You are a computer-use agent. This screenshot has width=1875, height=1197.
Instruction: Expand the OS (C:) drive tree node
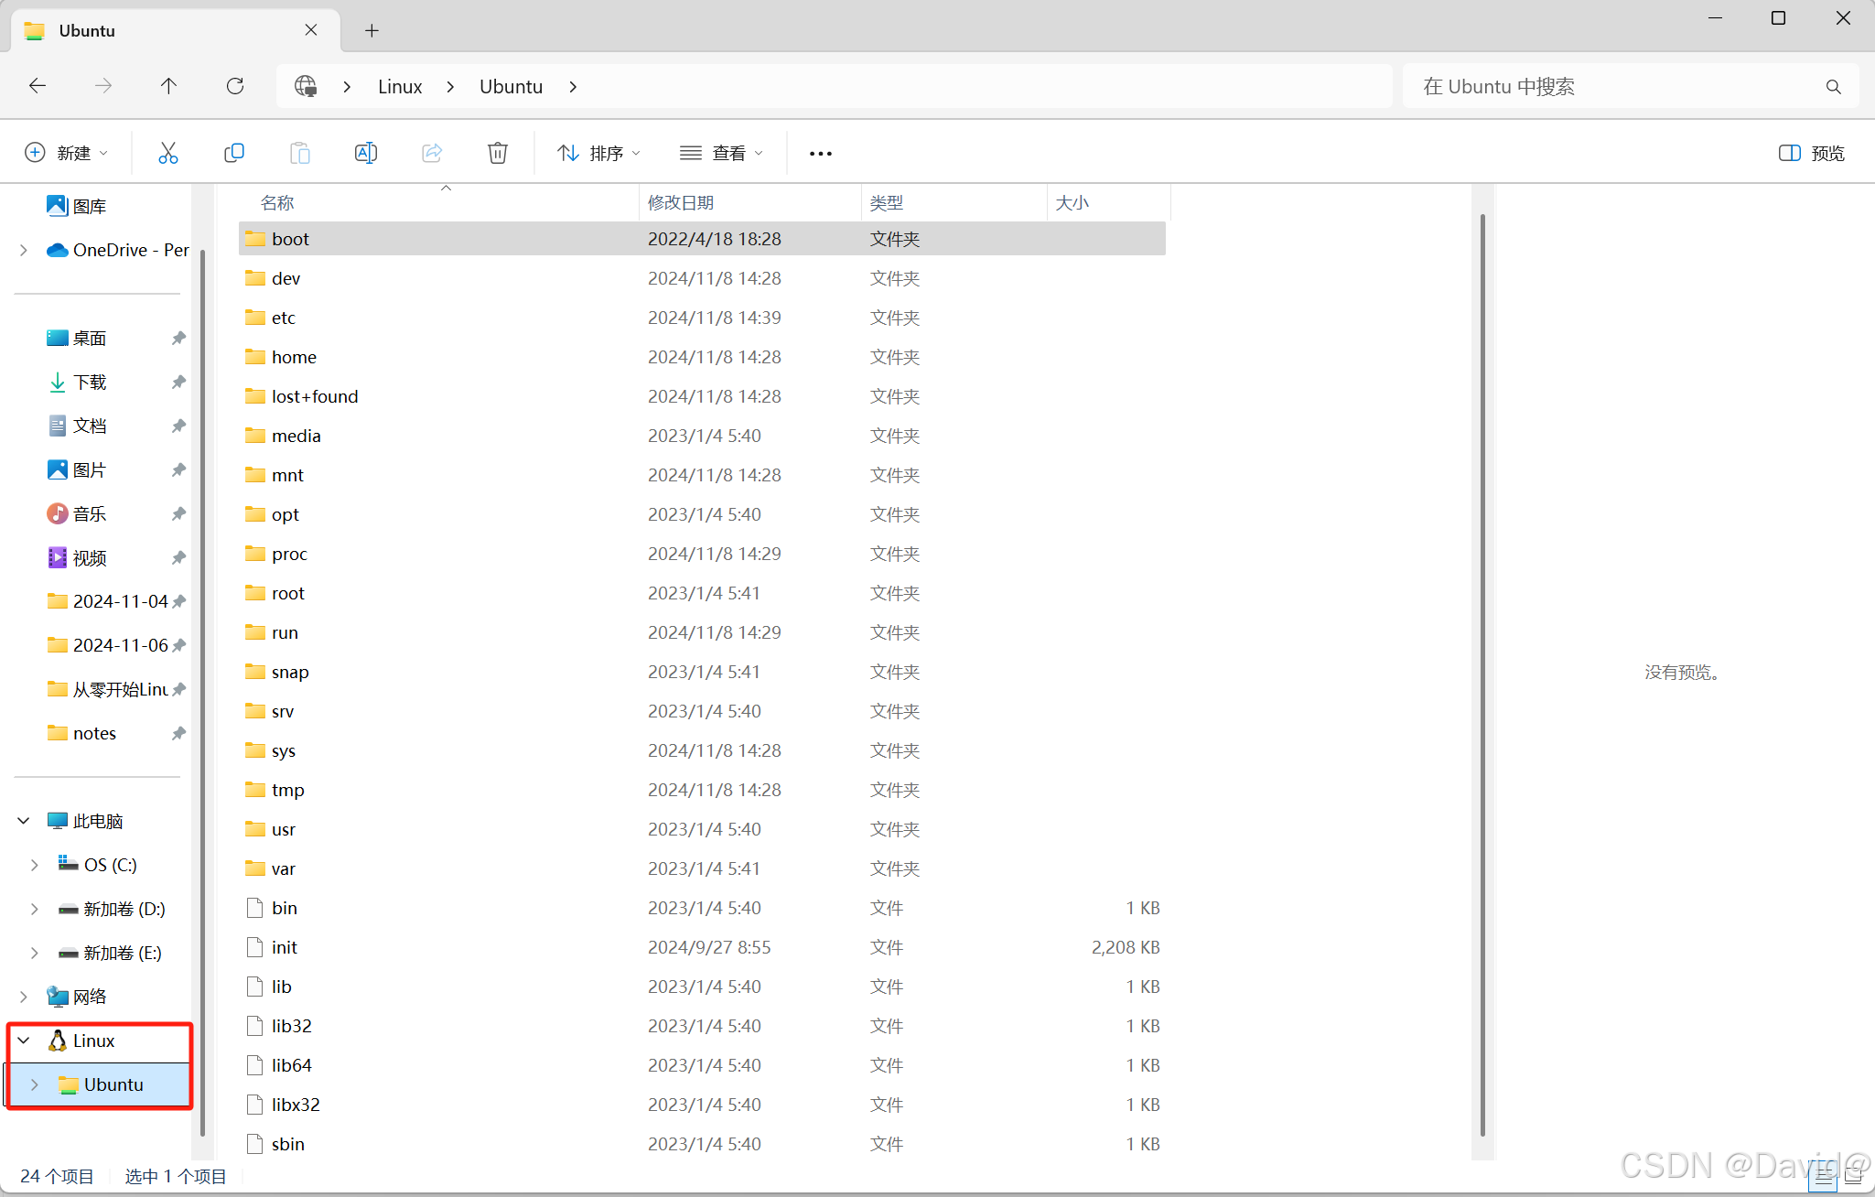pyautogui.click(x=35, y=865)
